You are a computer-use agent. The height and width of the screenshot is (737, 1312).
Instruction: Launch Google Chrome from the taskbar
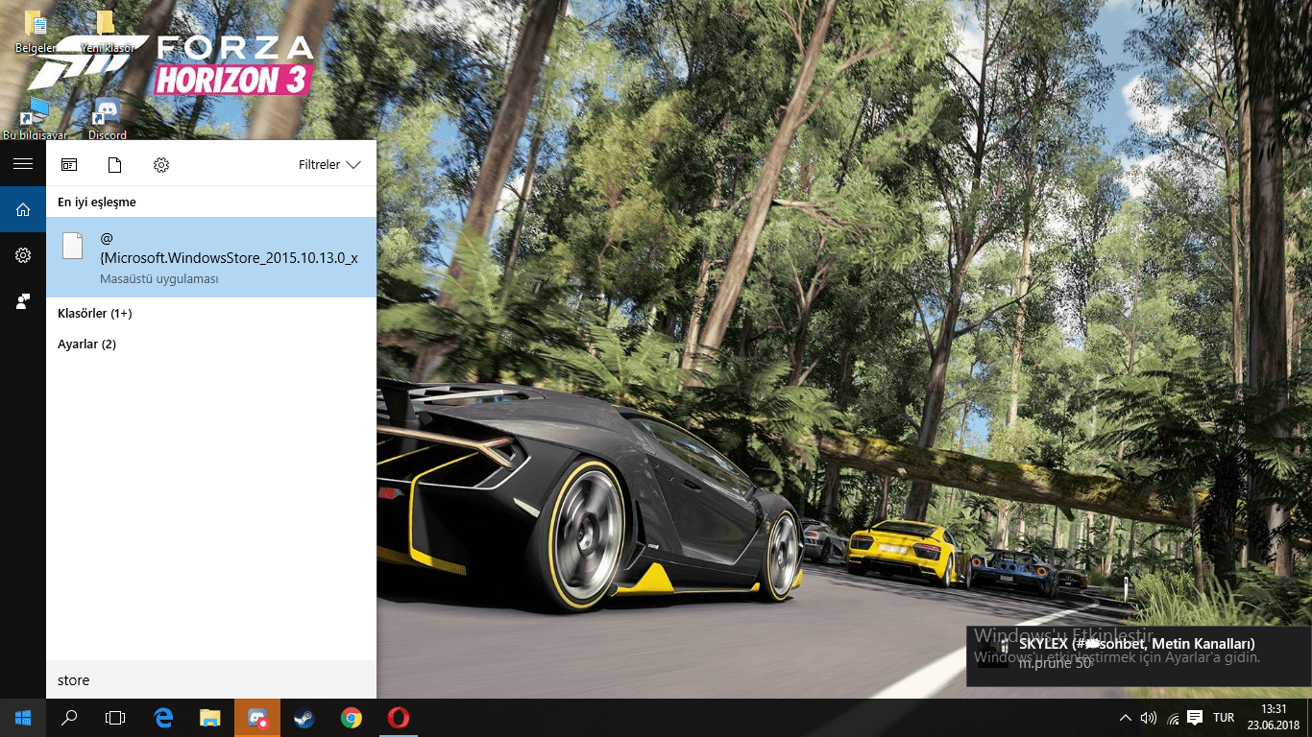point(352,718)
